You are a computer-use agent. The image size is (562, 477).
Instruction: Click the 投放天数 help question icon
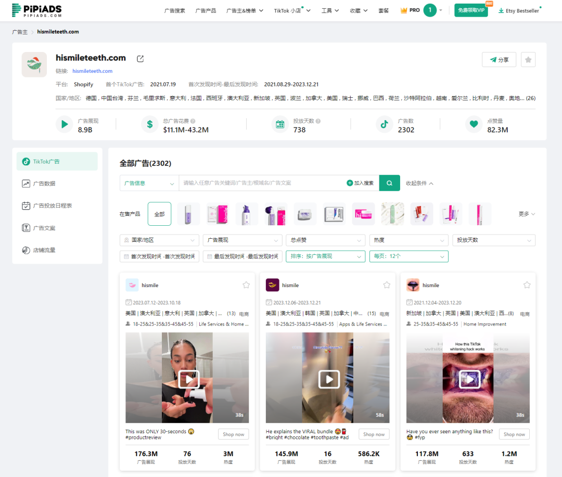[x=318, y=121]
